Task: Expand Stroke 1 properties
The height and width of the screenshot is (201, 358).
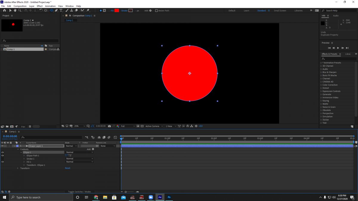Action: click(x=24, y=159)
